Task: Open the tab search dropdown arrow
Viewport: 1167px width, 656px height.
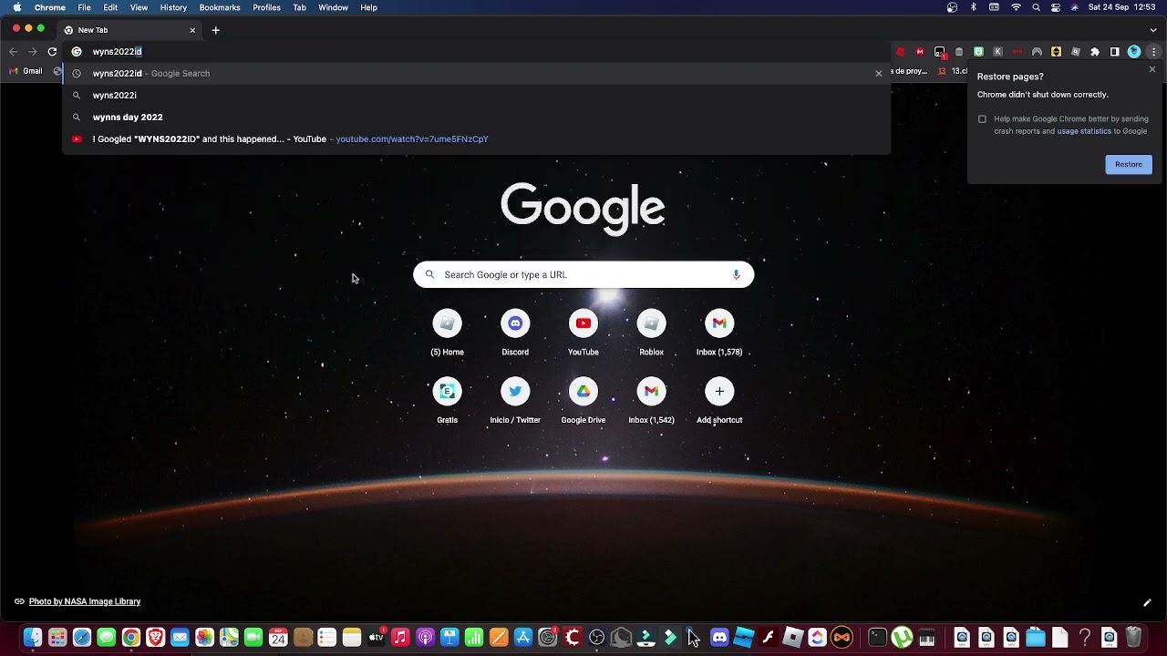Action: coord(1153,30)
